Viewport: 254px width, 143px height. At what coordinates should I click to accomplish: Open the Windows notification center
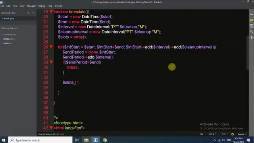(x=248, y=140)
